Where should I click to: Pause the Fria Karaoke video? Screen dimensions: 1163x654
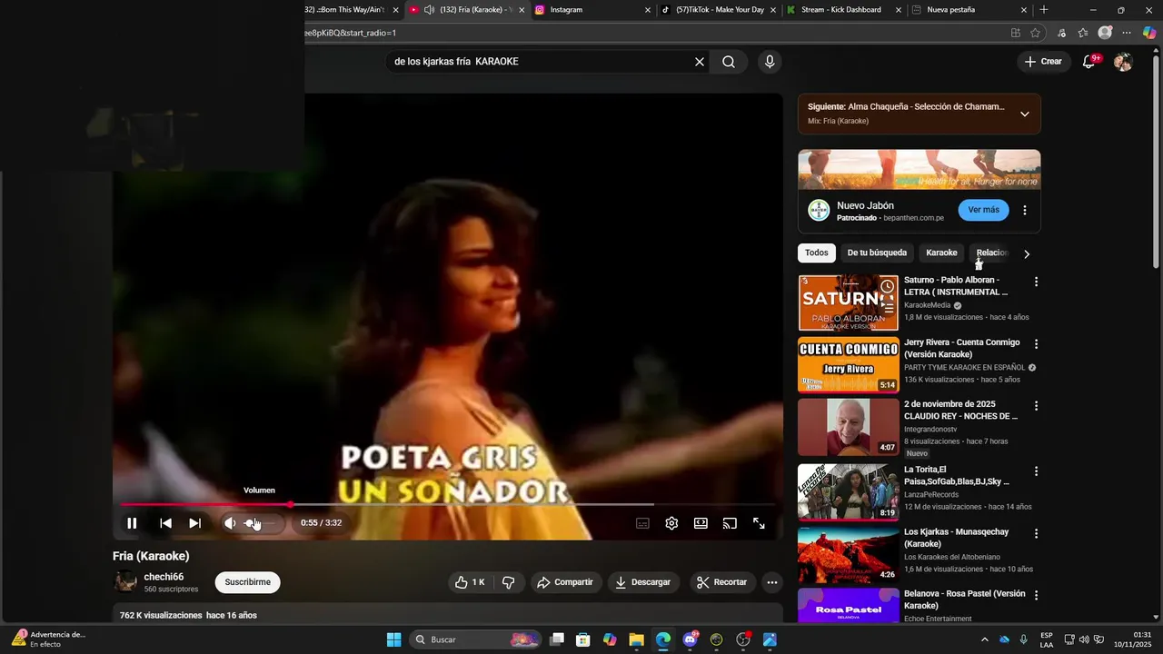coord(132,523)
